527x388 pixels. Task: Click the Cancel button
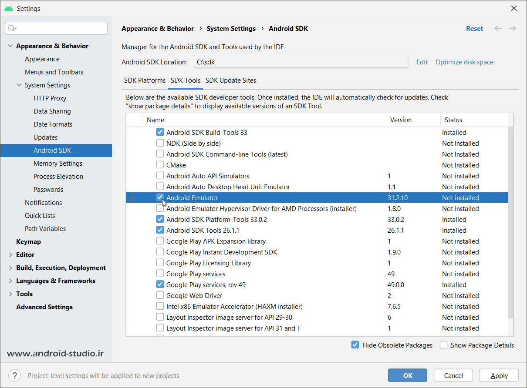tap(453, 375)
